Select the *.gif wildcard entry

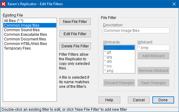tap(119, 52)
